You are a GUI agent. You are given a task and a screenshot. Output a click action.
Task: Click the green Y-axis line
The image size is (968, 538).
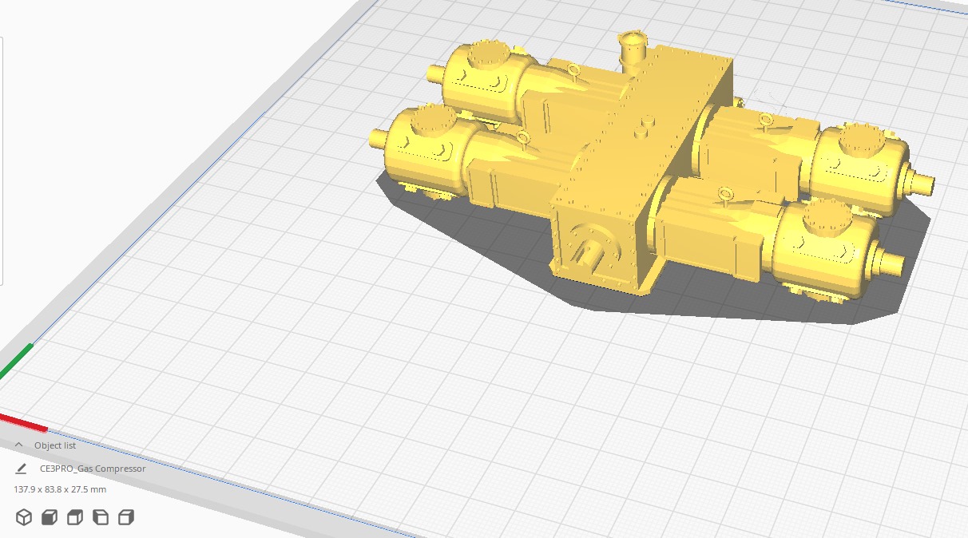(x=16, y=361)
